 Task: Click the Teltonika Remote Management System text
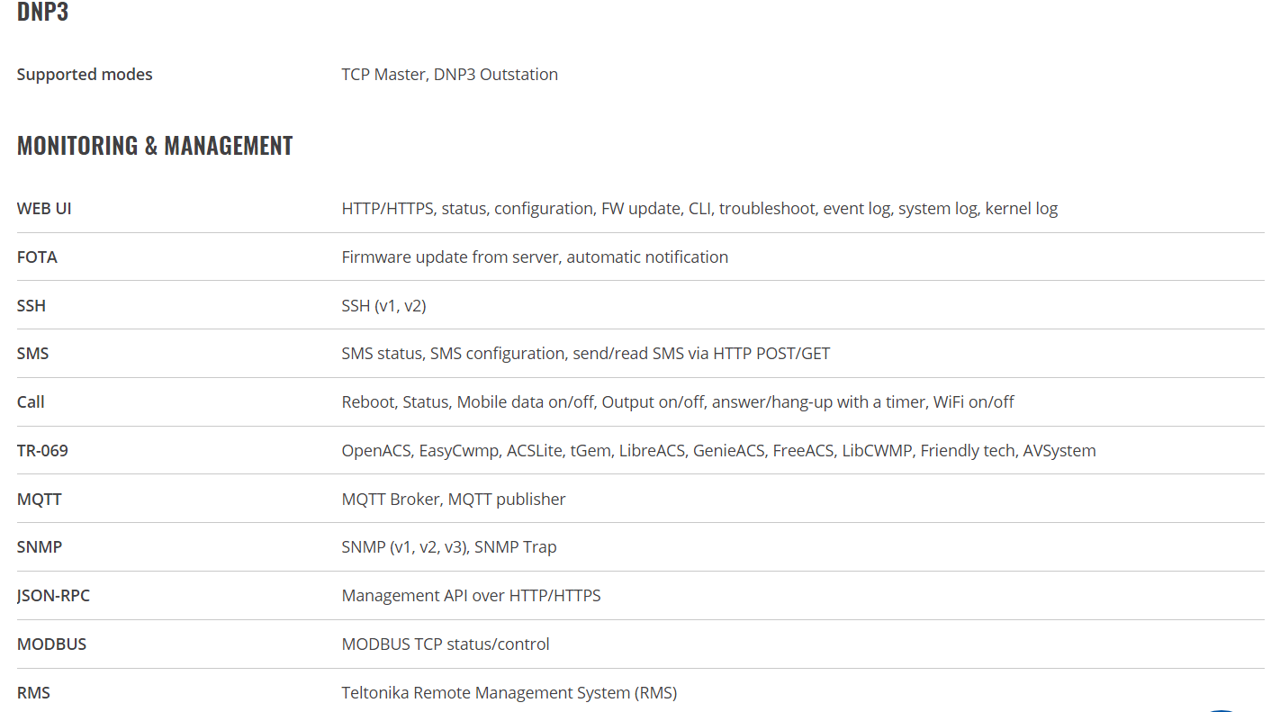coord(509,693)
